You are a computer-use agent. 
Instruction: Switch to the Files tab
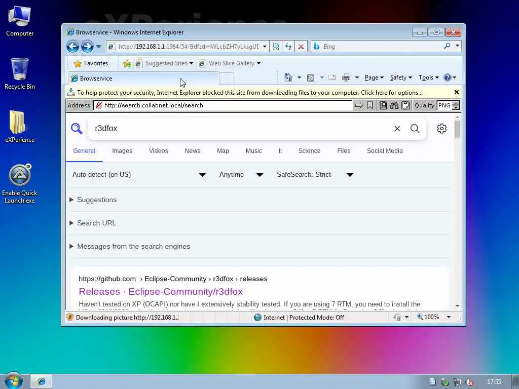click(344, 151)
